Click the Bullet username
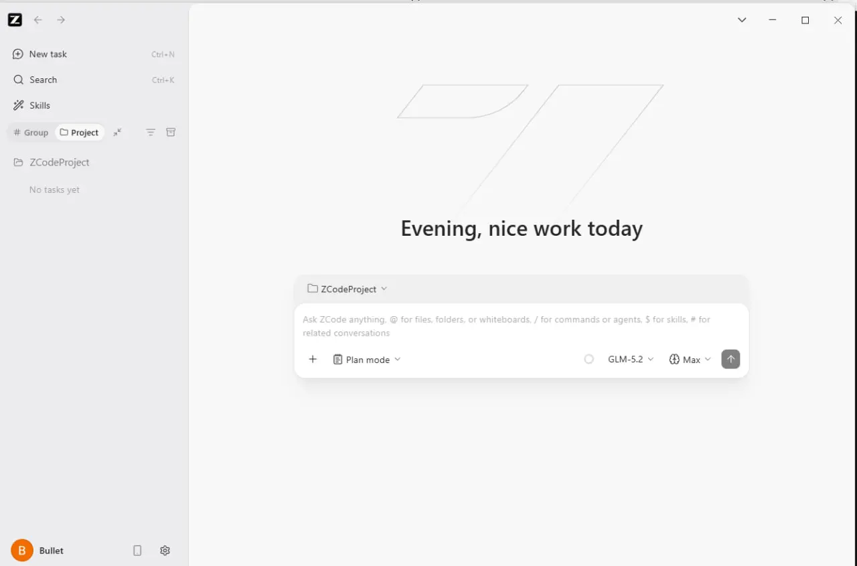 coord(52,551)
